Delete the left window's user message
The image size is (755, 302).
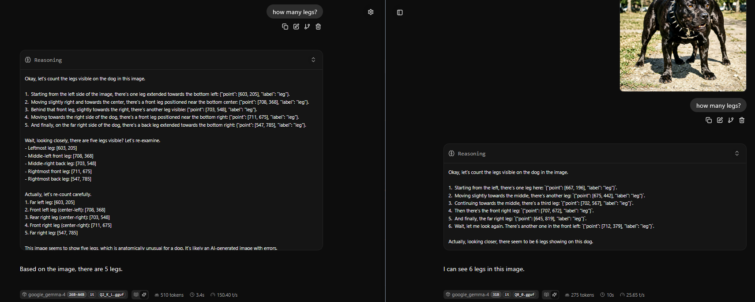coord(318,26)
